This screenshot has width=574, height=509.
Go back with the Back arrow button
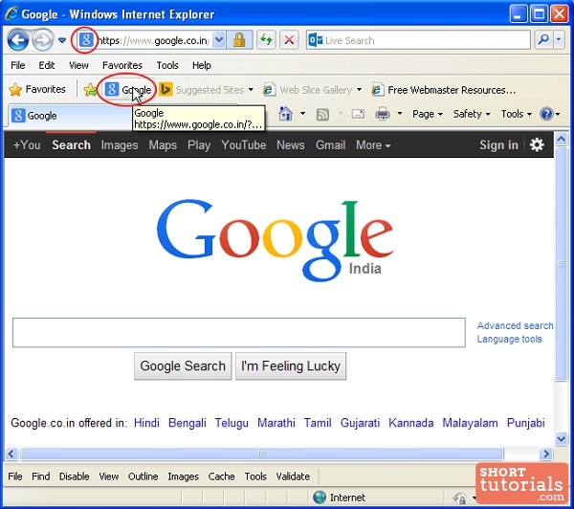17,40
